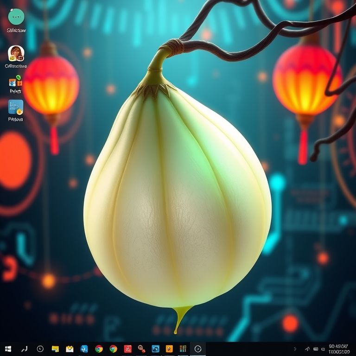This screenshot has height=356, width=356.
Task: Expand the hidden system tray icons chevron
Action: click(x=295, y=349)
